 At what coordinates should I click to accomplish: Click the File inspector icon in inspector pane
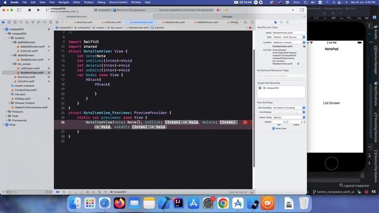coord(275,22)
